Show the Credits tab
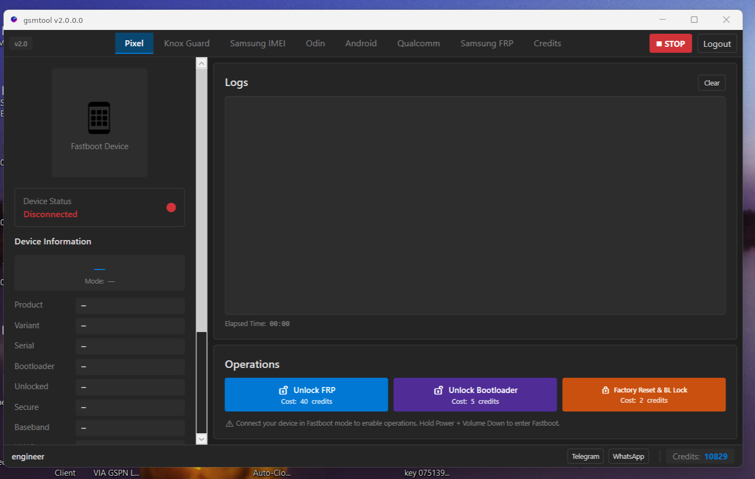Screen dimensions: 755x479 click(547, 44)
